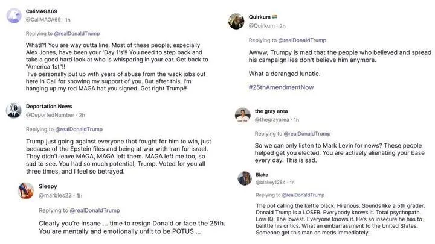The image size is (435, 244).
Task: Open @realDonaldTrump mention in Blake's reply
Action: [x=308, y=195]
